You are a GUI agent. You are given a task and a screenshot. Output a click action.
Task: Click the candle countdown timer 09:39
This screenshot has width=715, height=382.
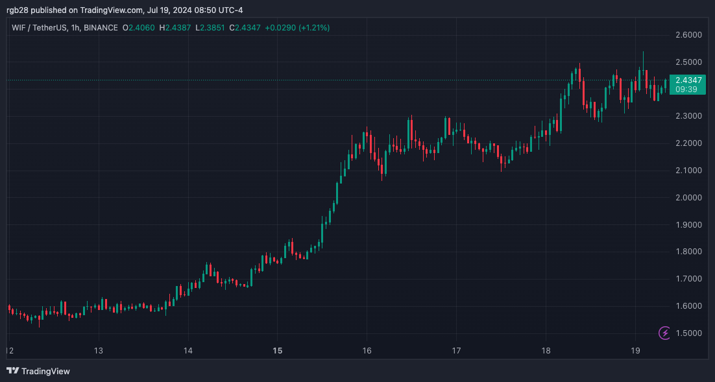tap(686, 90)
